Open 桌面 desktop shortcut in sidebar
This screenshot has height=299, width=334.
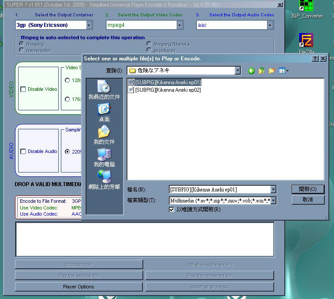(x=104, y=112)
